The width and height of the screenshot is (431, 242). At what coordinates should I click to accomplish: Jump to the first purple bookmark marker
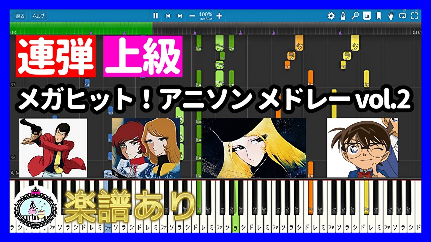(x=91, y=33)
